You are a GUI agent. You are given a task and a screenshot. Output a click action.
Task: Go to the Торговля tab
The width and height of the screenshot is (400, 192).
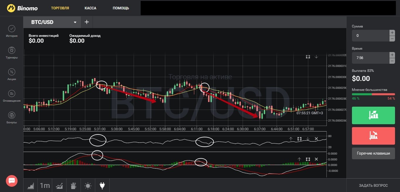pos(60,8)
